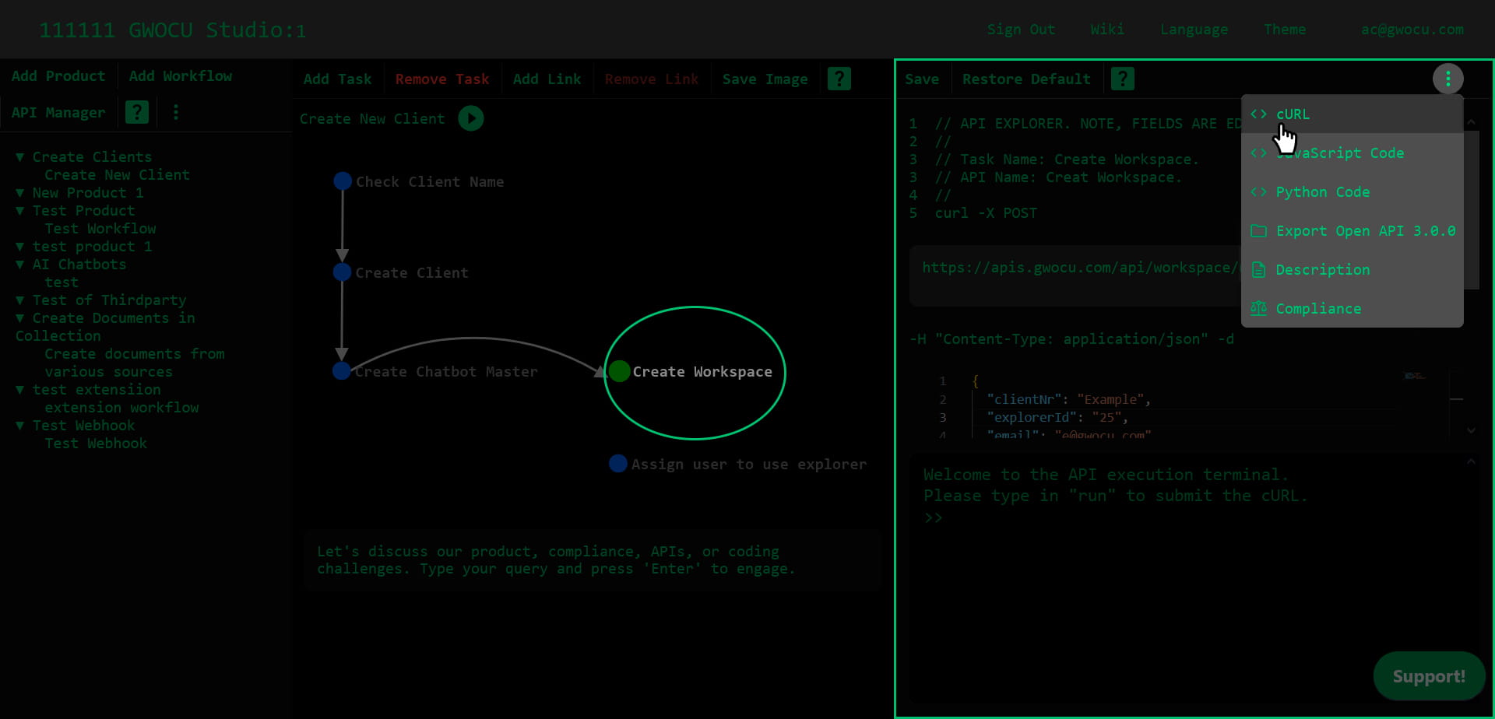Click the API execution terminal prompt
1495x719 pixels.
point(934,518)
